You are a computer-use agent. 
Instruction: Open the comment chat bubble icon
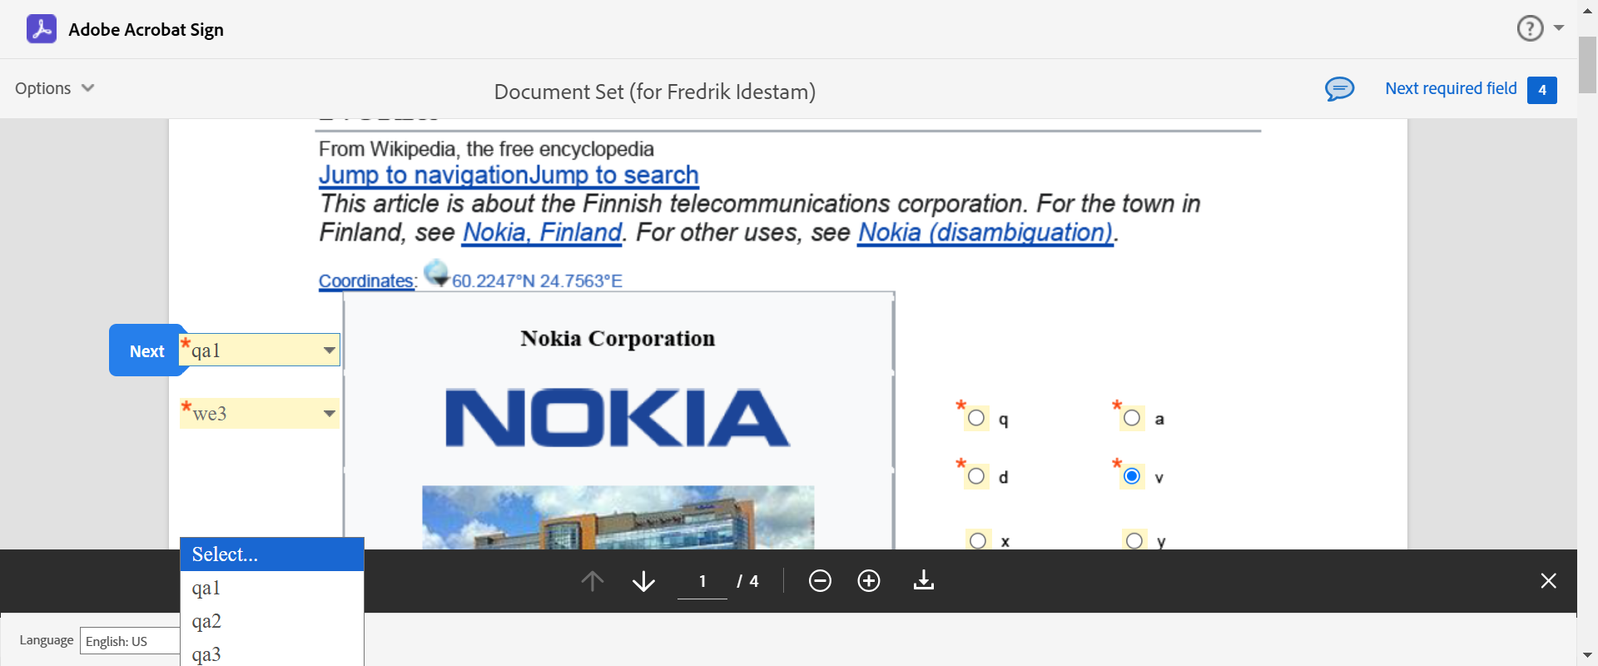[x=1339, y=88]
